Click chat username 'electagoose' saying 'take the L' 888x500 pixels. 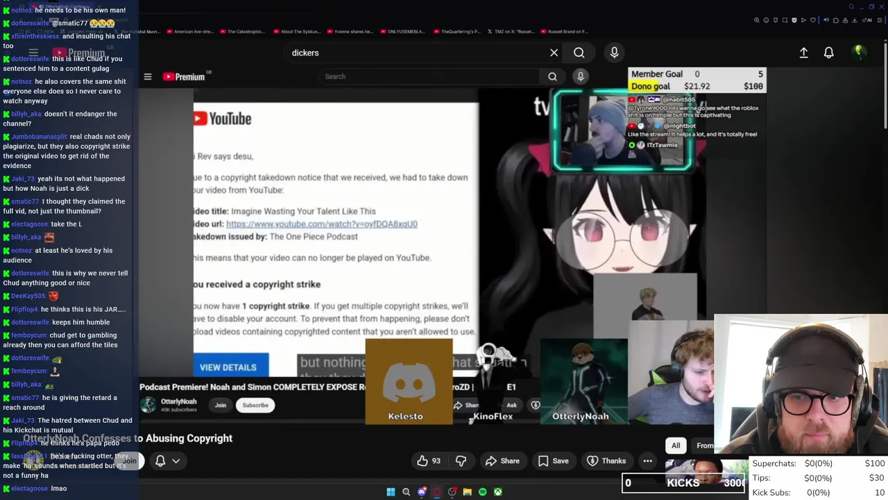(x=30, y=224)
